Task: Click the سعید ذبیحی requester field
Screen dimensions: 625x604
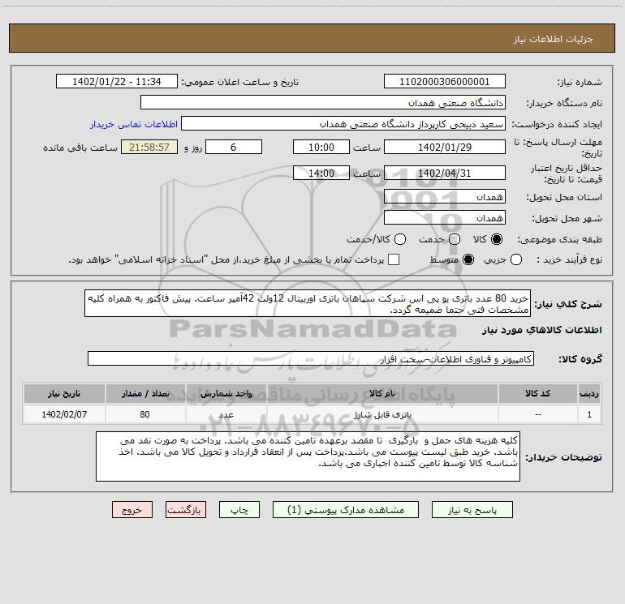Action: [343, 123]
